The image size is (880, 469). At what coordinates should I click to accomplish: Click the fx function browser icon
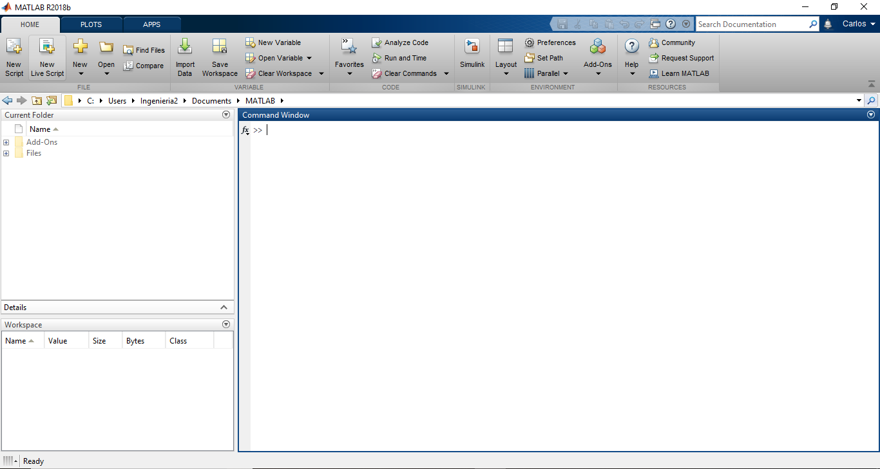pos(245,131)
